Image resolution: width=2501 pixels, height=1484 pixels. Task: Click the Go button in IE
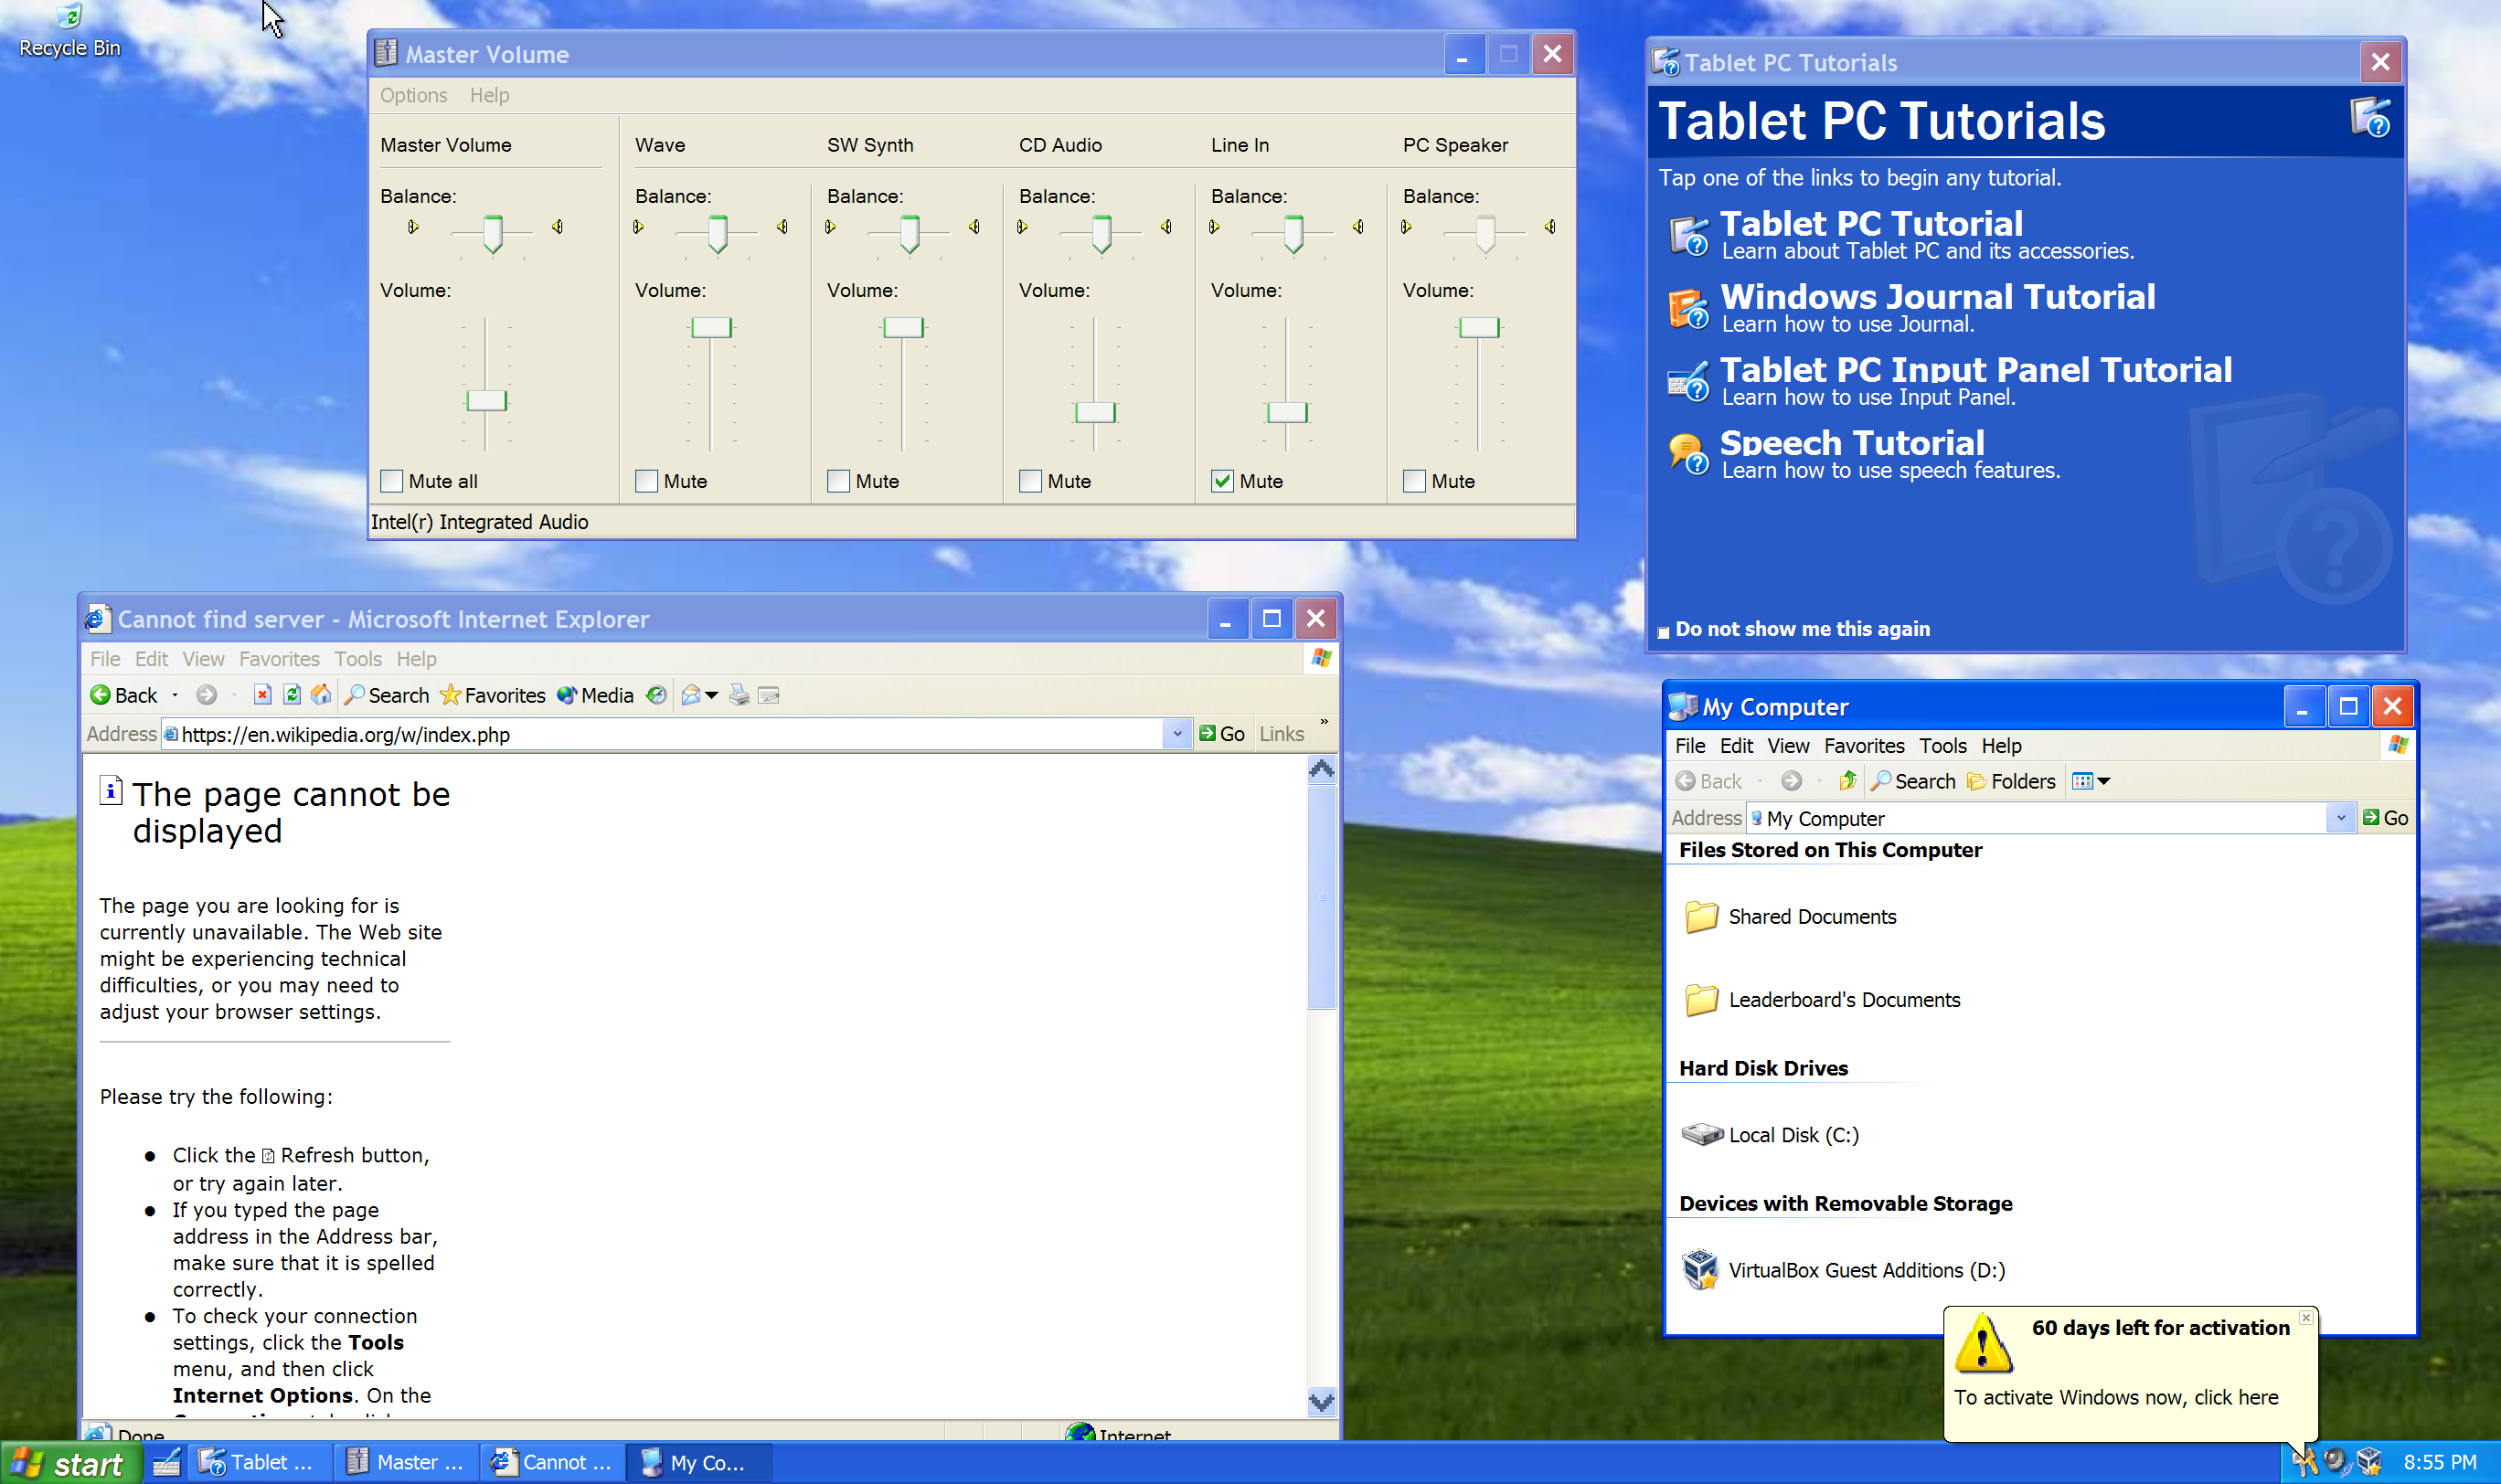pyautogui.click(x=1221, y=734)
